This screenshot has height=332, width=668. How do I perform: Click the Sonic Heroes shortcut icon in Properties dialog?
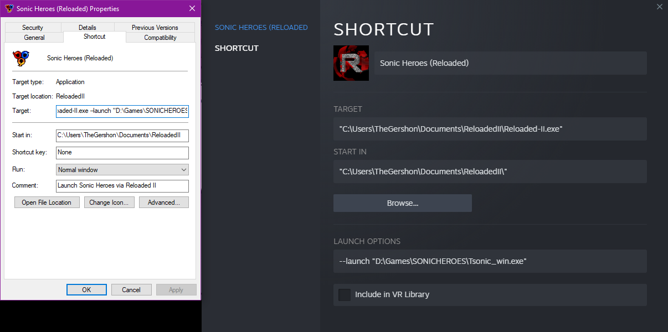coord(22,58)
